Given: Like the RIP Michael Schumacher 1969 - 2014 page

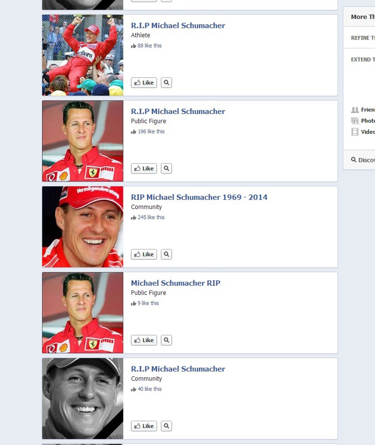Looking at the screenshot, I should coord(144,254).
